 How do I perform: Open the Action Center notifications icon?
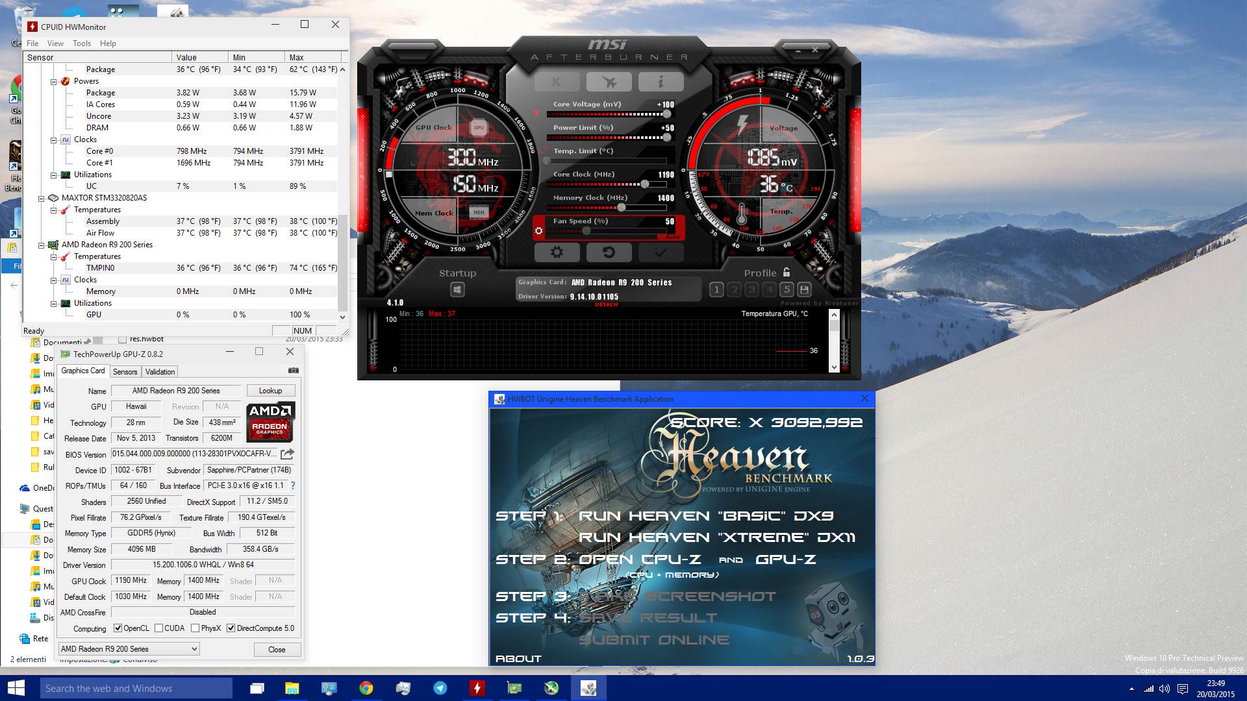point(1183,689)
